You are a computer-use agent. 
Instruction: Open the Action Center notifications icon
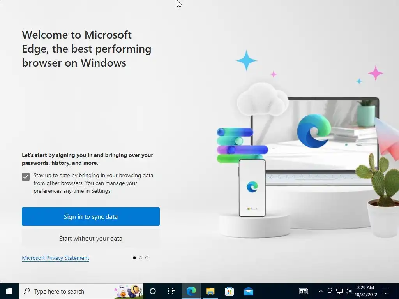[x=386, y=291]
